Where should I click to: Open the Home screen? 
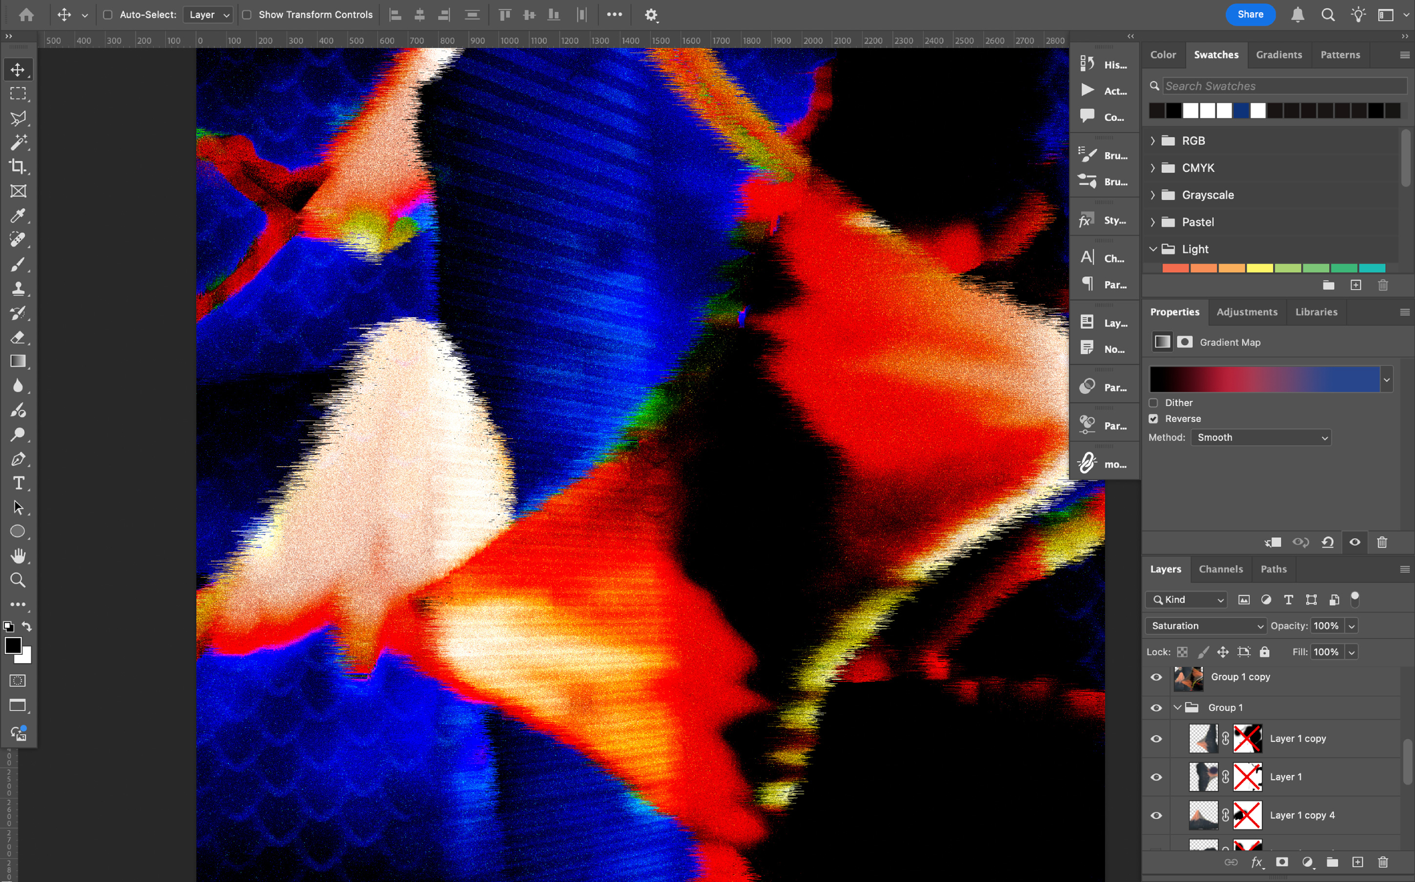[26, 15]
